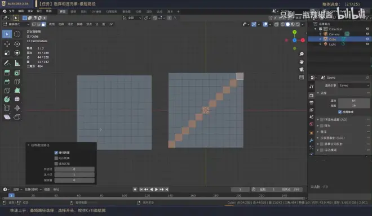Select the Move tool in toolbar
This screenshot has height=216, width=372.
[7, 44]
